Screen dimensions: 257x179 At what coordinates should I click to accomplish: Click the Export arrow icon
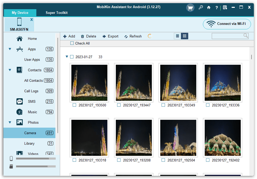(x=104, y=36)
